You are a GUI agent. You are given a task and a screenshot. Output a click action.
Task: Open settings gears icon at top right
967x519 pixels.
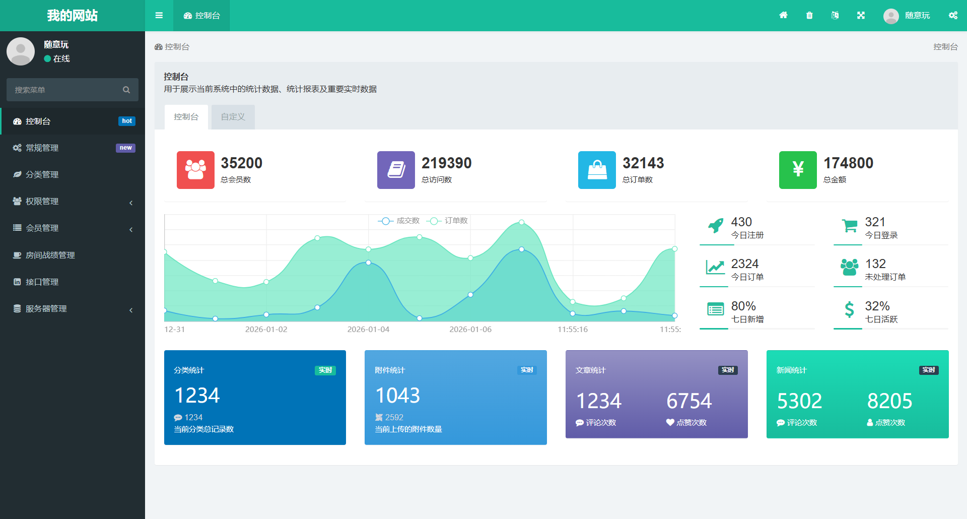[953, 15]
